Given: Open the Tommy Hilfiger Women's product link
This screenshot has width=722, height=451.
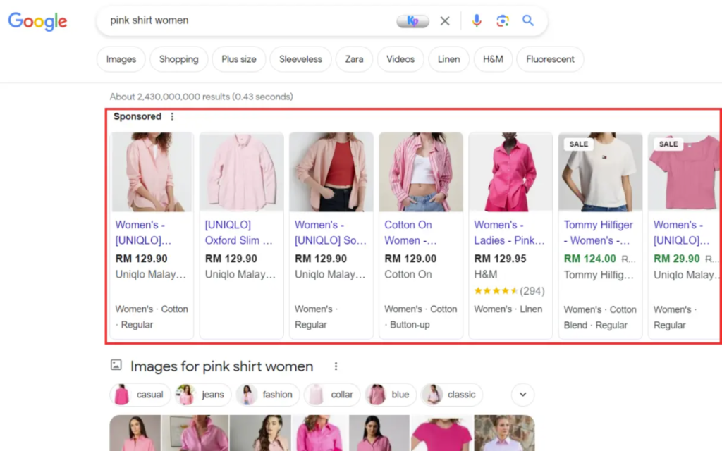Looking at the screenshot, I should coord(599,233).
